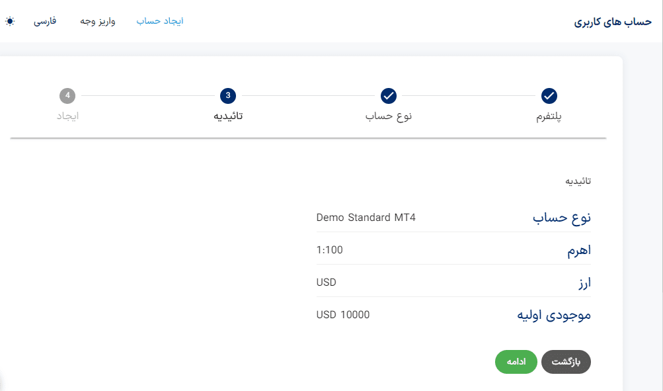This screenshot has height=391, width=663.
Task: Click the اهرم leverage row label
Action: (x=579, y=251)
